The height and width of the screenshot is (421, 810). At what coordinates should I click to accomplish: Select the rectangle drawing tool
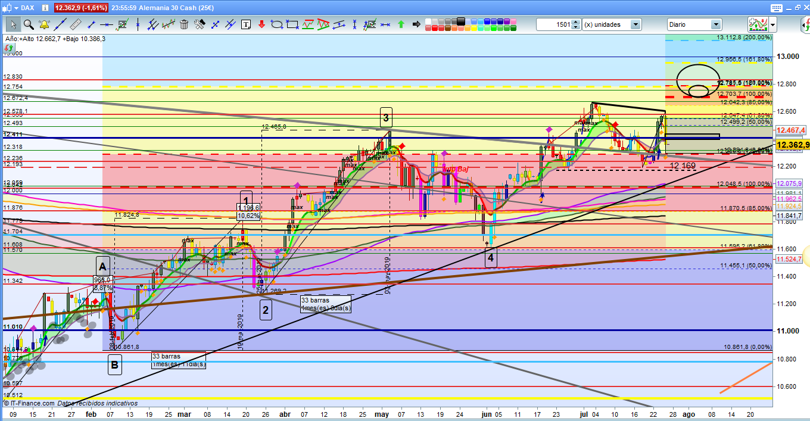pos(292,24)
